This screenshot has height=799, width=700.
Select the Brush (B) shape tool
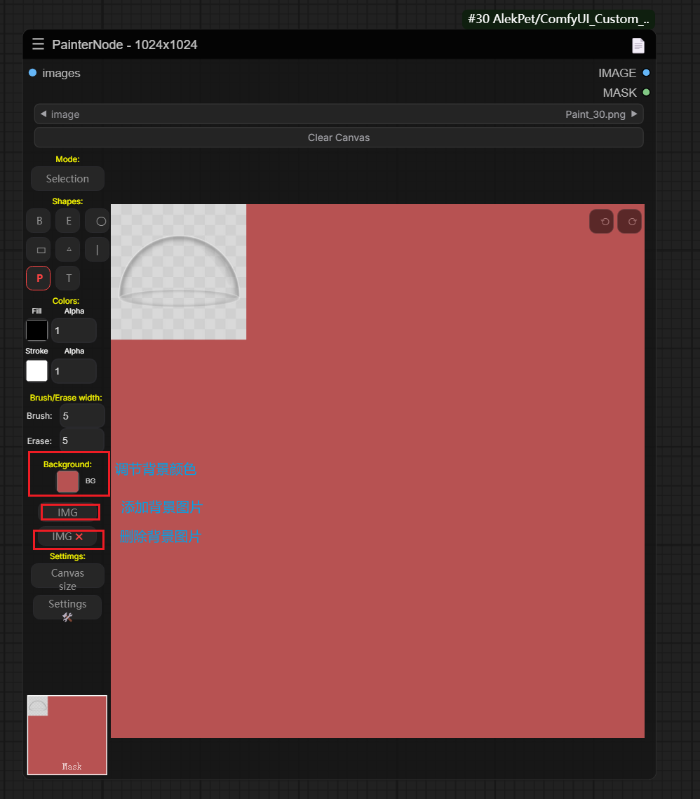coord(39,221)
